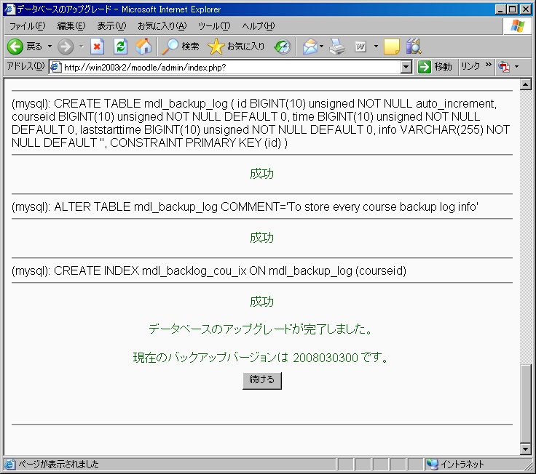
Task: Open the address bar URL dropdown
Action: point(406,67)
